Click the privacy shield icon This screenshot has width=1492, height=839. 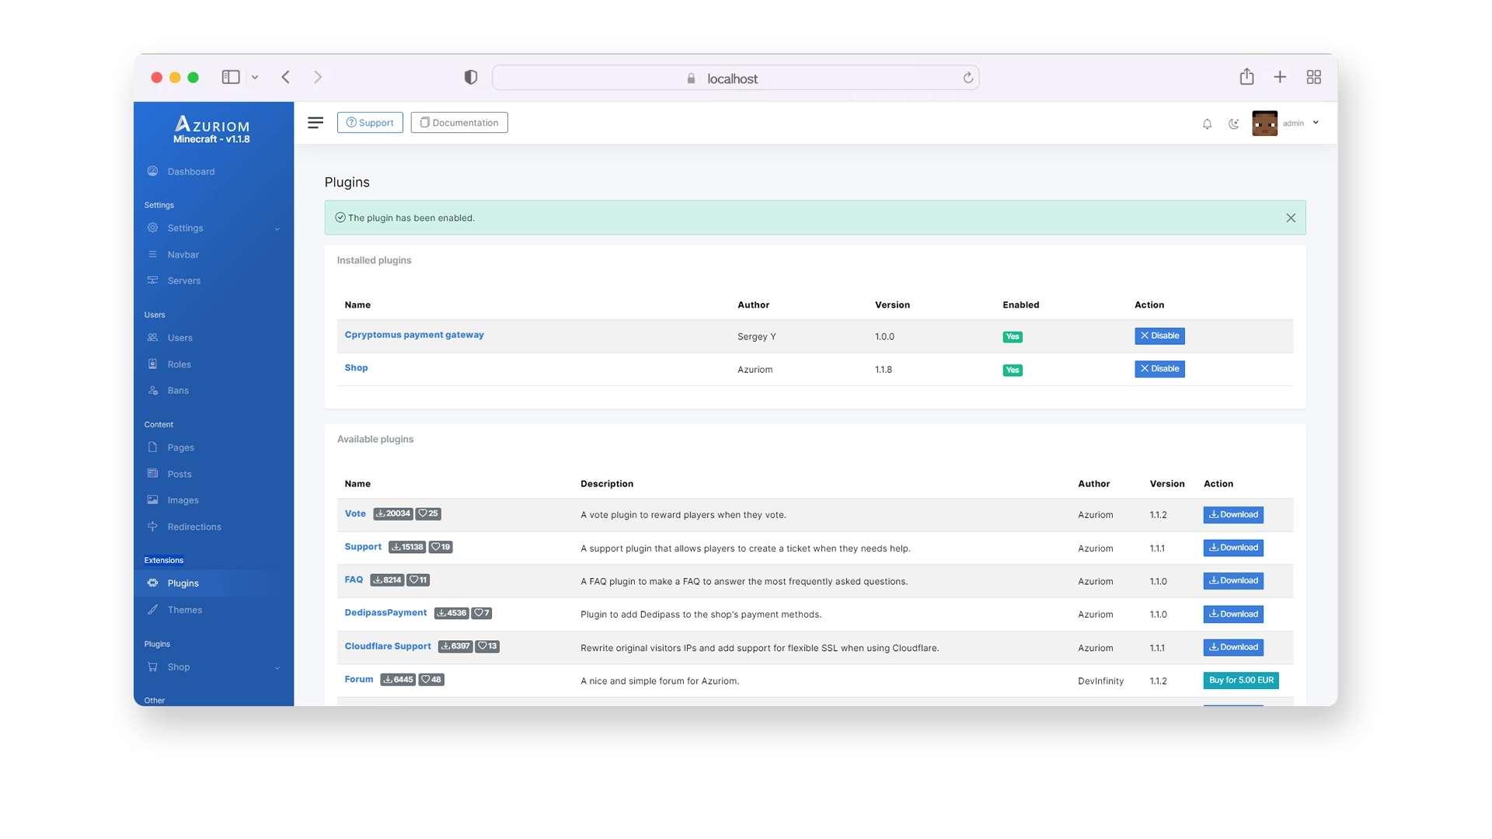(x=470, y=77)
